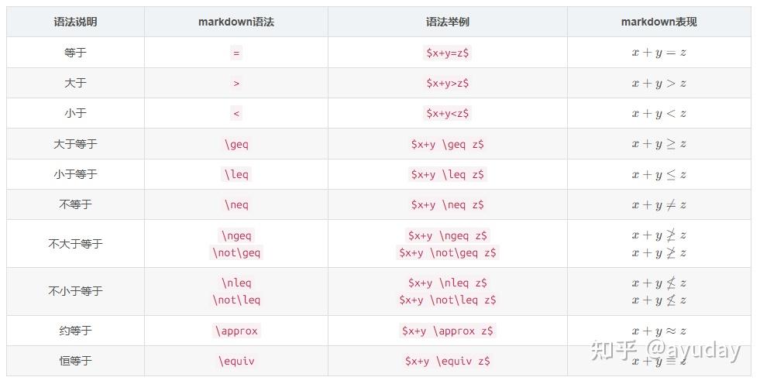Select the ">" syntax code cell
The height and width of the screenshot is (384, 760).
coord(236,83)
